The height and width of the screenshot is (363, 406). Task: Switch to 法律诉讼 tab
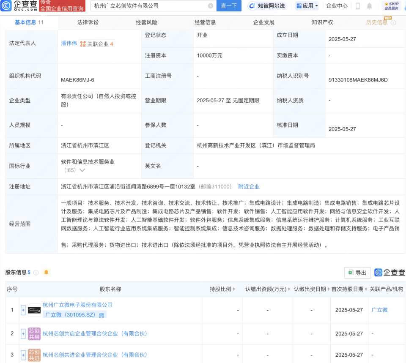coord(88,22)
